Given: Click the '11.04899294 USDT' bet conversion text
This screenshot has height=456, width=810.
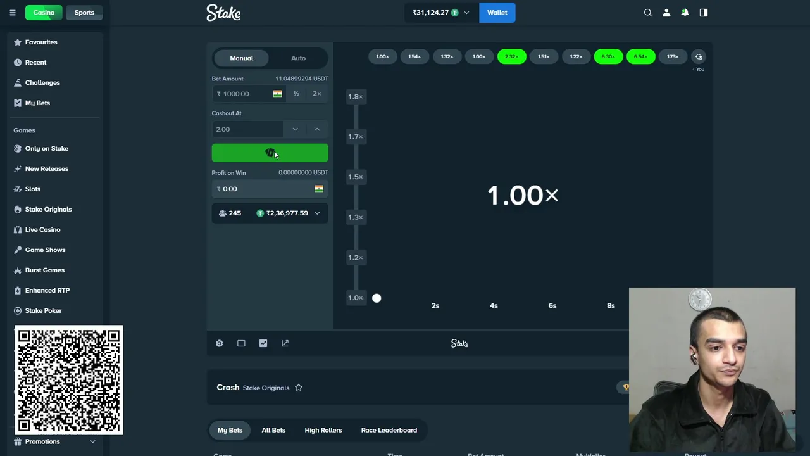Looking at the screenshot, I should pyautogui.click(x=301, y=79).
